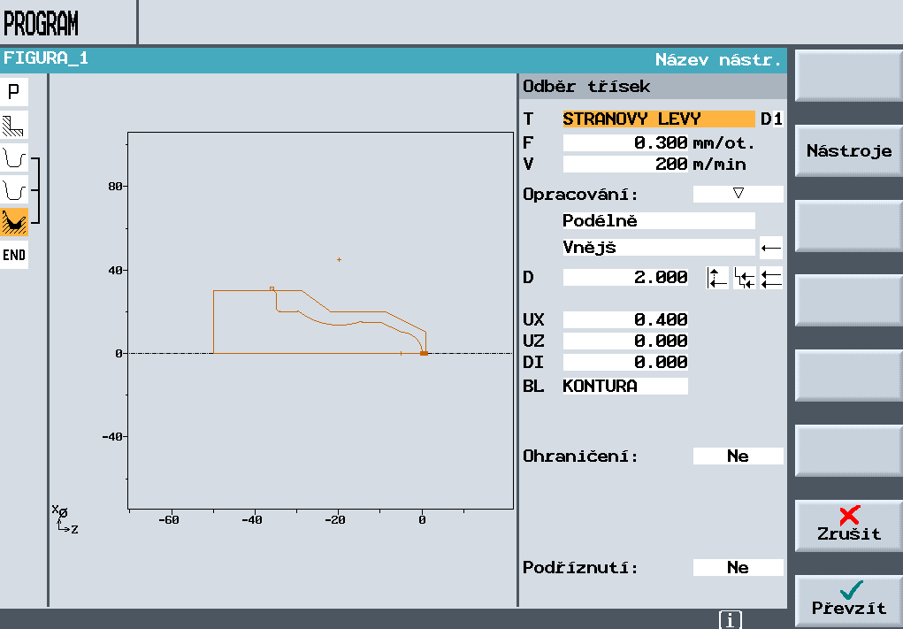Change the Vnějš machining side field
This screenshot has height=629, width=903.
pos(659,248)
